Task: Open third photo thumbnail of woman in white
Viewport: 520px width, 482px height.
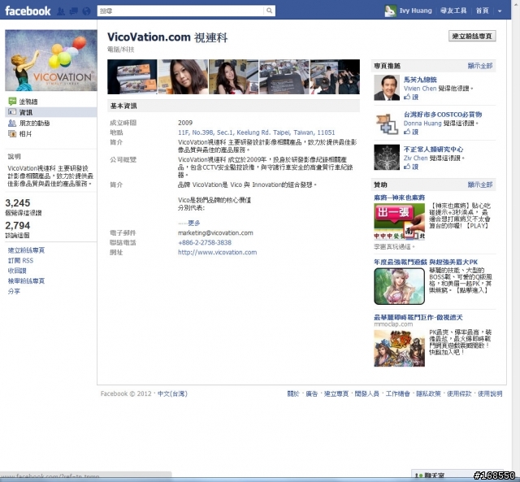Action: [233, 76]
